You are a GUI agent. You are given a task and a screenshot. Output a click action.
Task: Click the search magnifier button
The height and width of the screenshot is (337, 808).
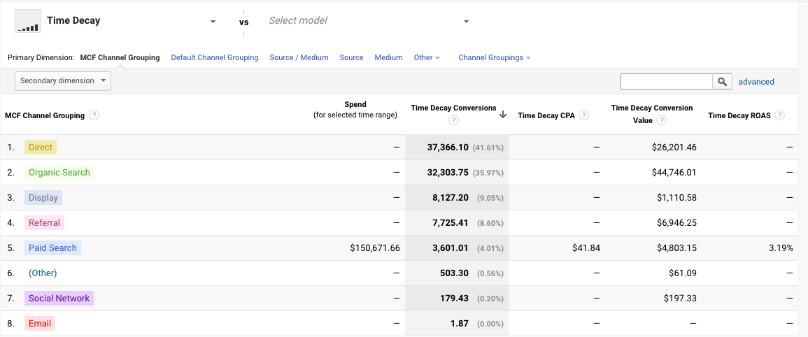[723, 82]
